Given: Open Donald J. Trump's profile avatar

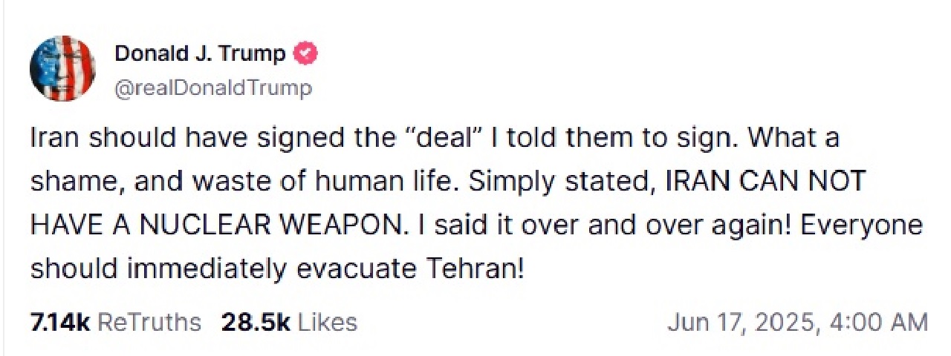Looking at the screenshot, I should point(62,68).
